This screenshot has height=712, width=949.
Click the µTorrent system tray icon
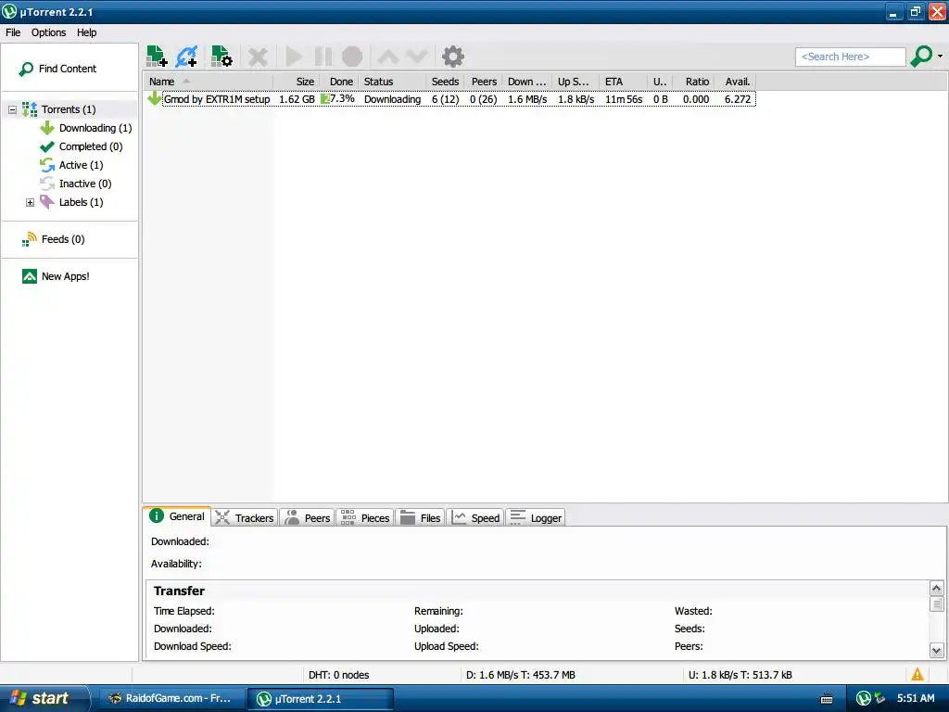tap(863, 699)
